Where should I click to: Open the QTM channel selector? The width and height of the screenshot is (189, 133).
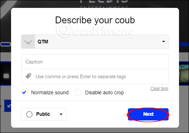pyautogui.click(x=95, y=42)
